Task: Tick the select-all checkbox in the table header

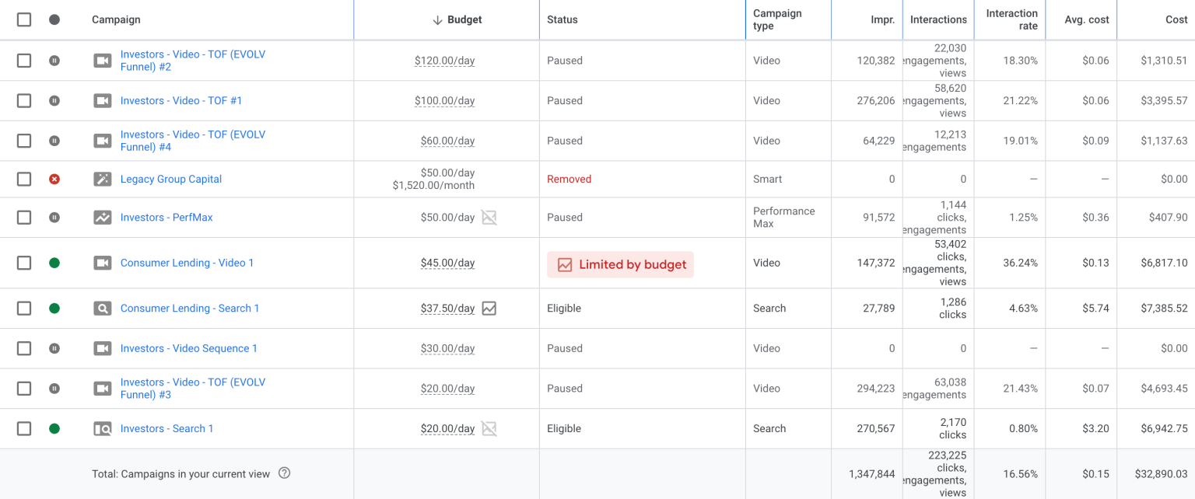Action: pyautogui.click(x=24, y=19)
